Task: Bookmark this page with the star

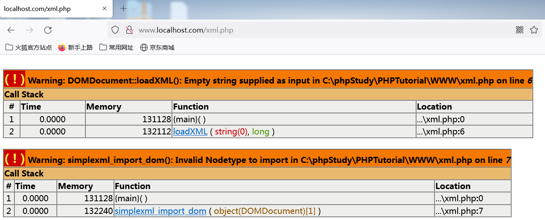Action: pos(534,30)
